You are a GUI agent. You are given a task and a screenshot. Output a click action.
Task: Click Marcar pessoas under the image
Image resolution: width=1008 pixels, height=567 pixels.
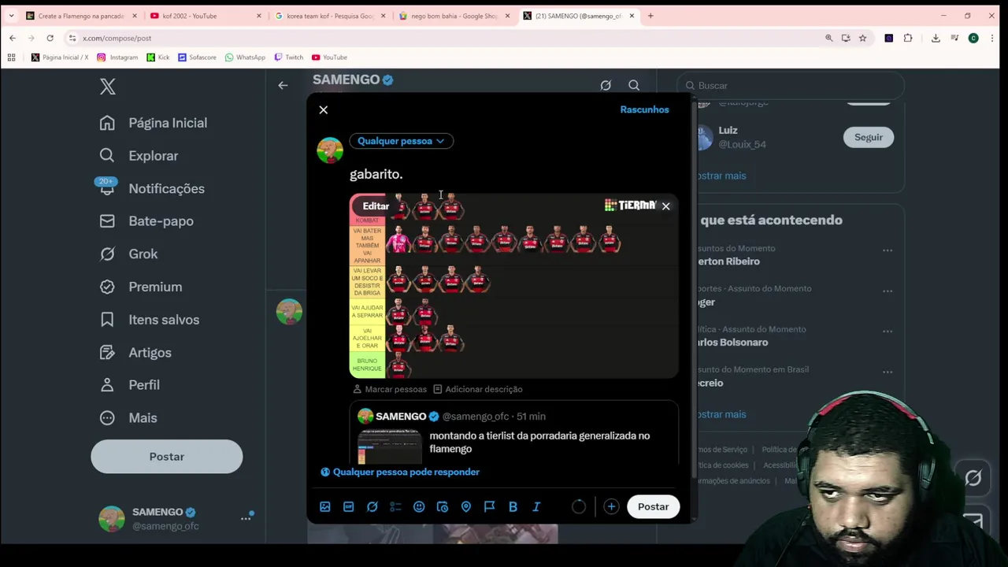coord(389,389)
